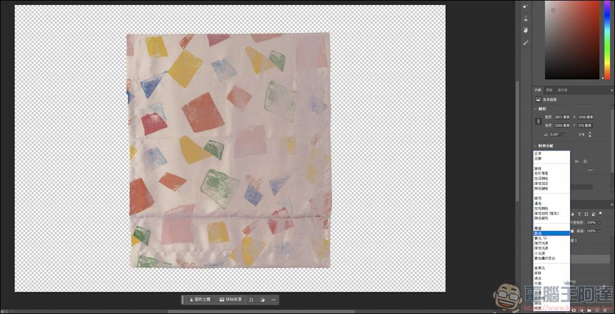This screenshot has width=615, height=314.
Task: Pick 差異化 (Difference) blend mode
Action: (551, 268)
